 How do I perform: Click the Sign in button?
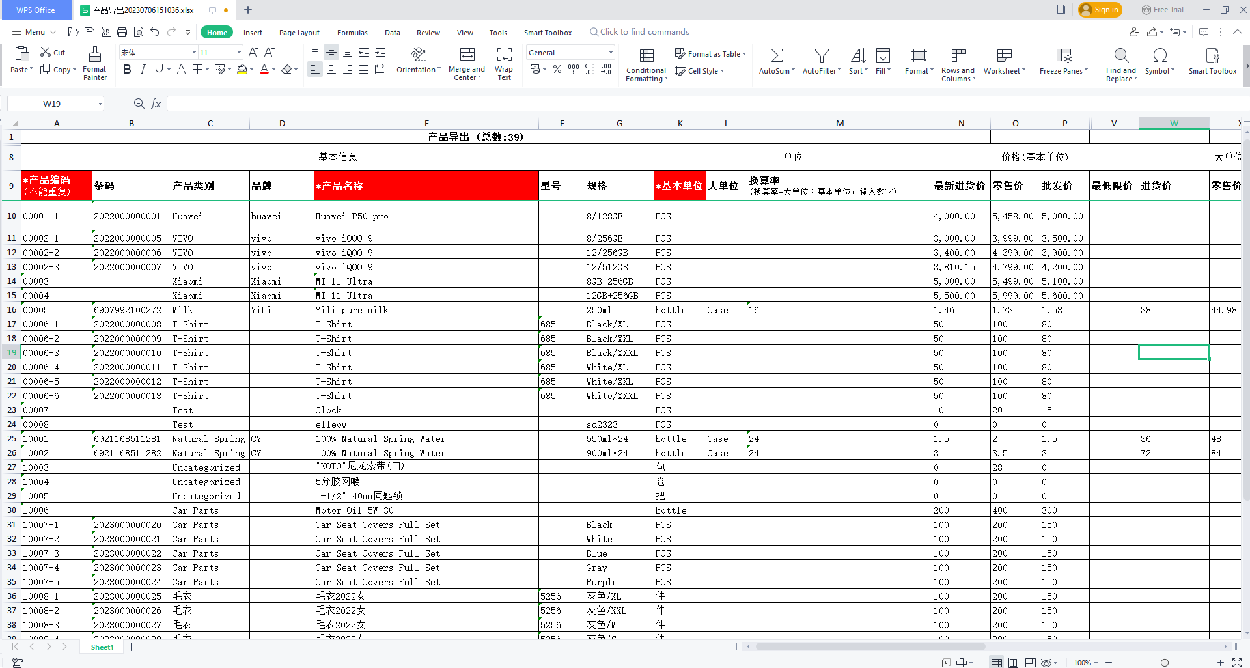1100,10
